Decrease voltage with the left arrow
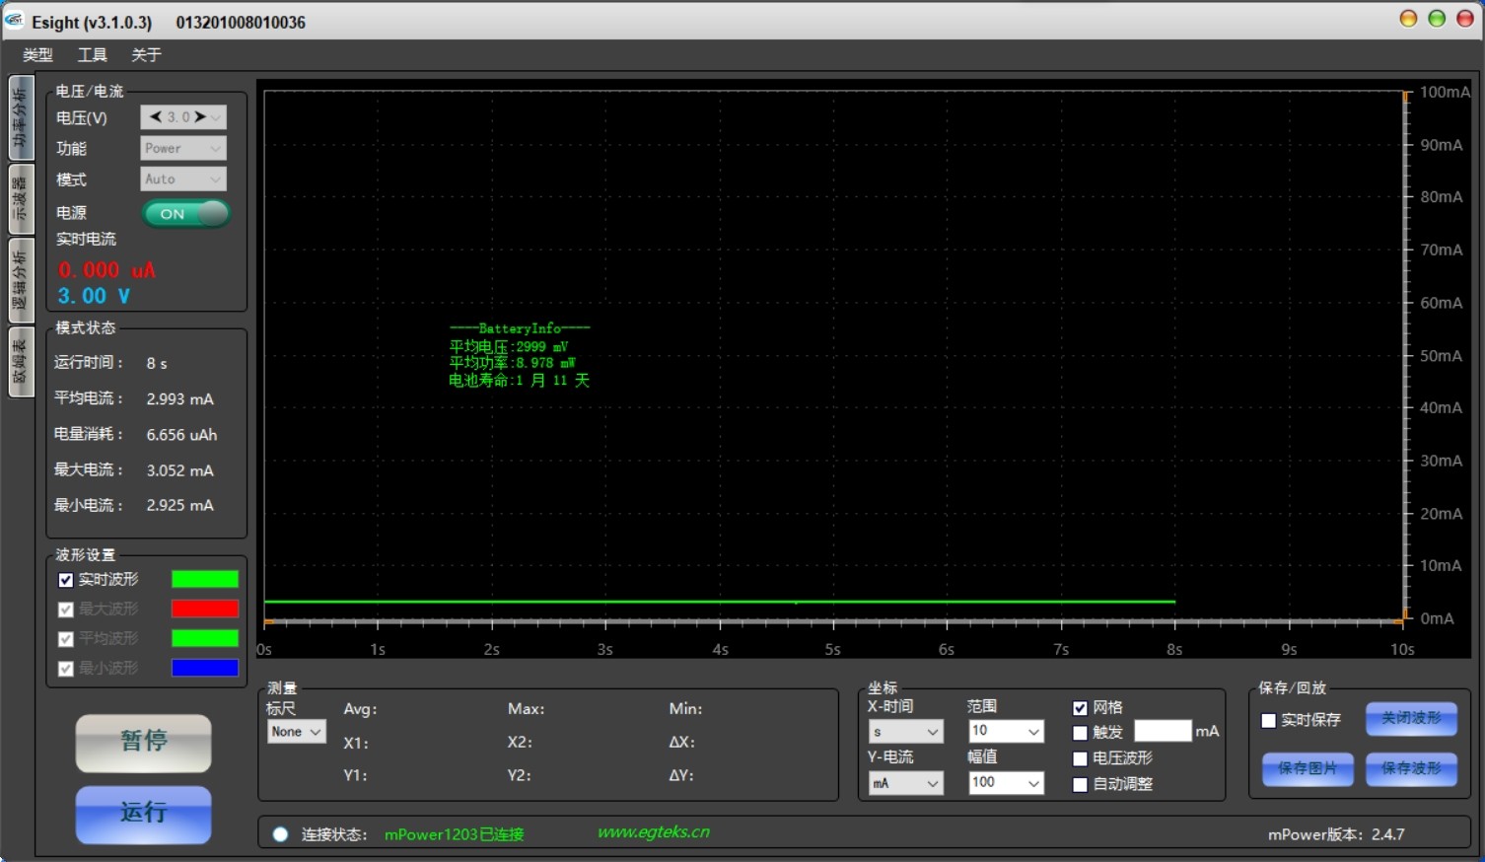This screenshot has height=862, width=1485. coord(155,117)
